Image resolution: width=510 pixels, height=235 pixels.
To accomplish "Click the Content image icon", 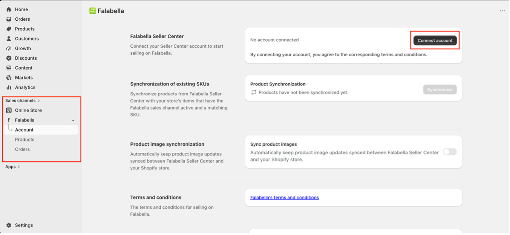I will coord(9,68).
